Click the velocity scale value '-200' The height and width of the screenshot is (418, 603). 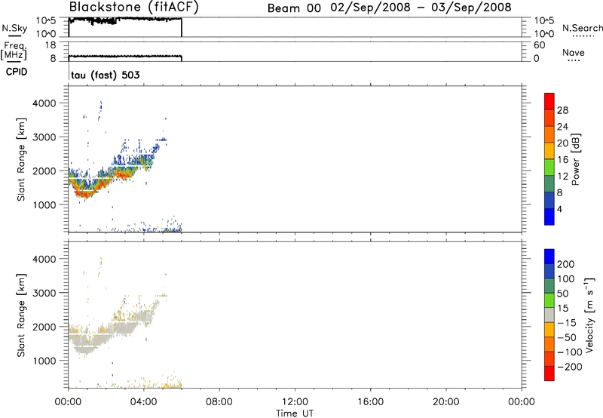[x=569, y=367]
